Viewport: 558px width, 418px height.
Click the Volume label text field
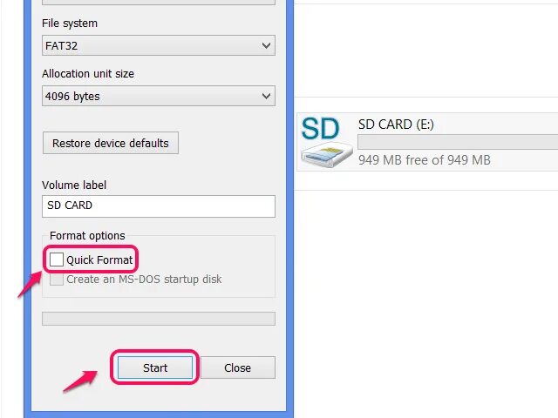pyautogui.click(x=159, y=206)
